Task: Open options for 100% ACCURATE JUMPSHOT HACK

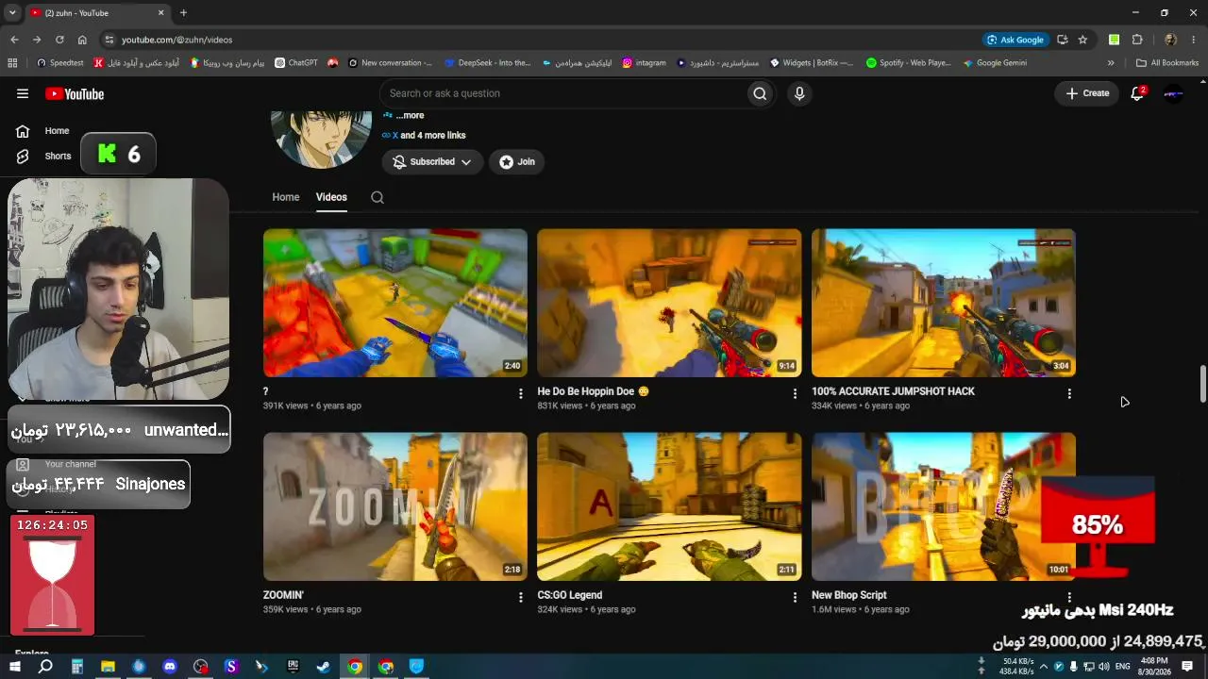Action: click(1069, 393)
